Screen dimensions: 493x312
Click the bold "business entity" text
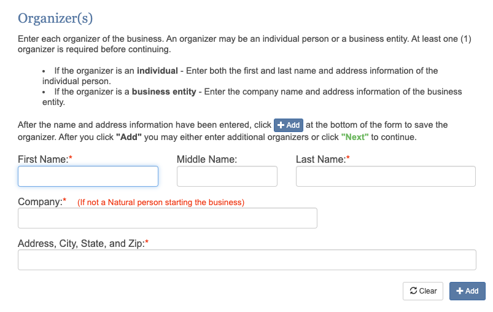point(164,92)
